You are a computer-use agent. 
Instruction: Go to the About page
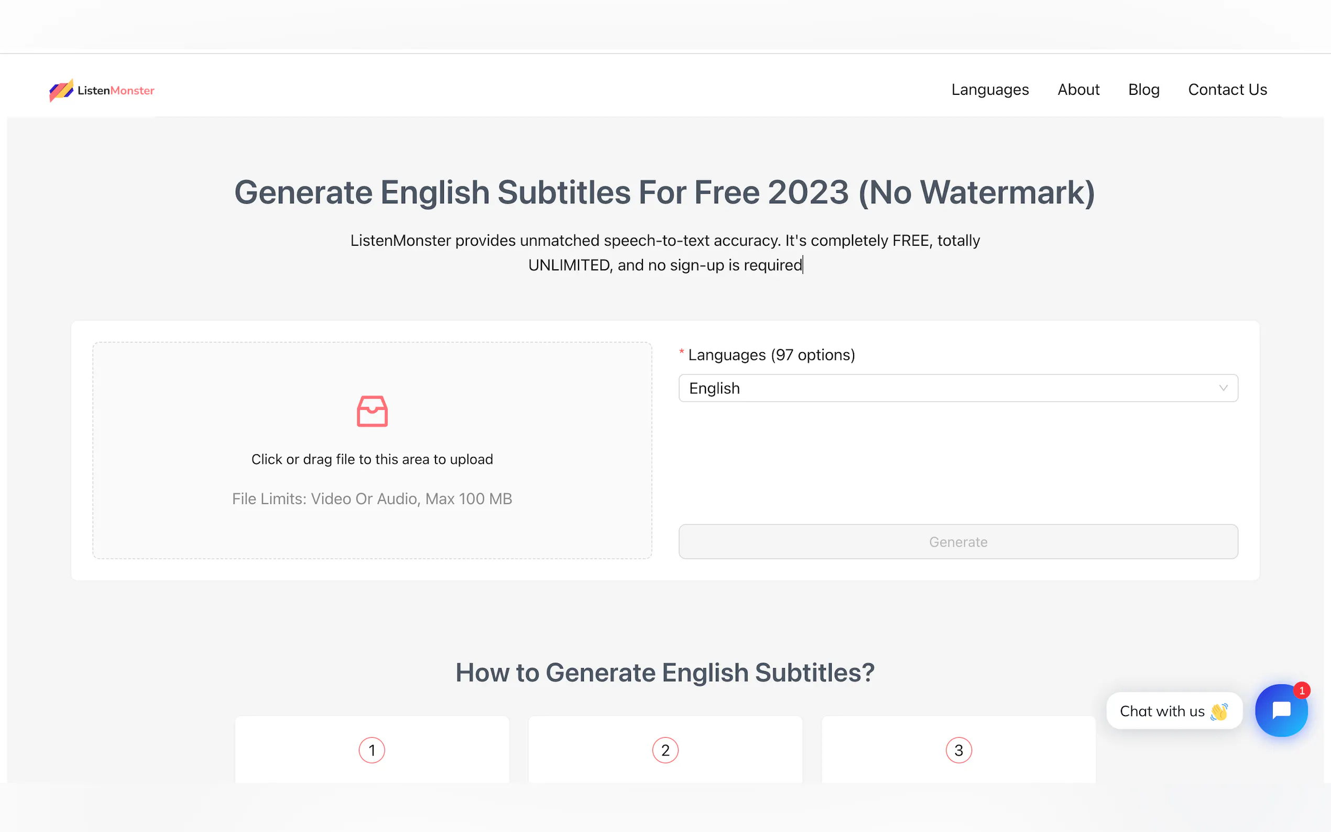[x=1078, y=90]
